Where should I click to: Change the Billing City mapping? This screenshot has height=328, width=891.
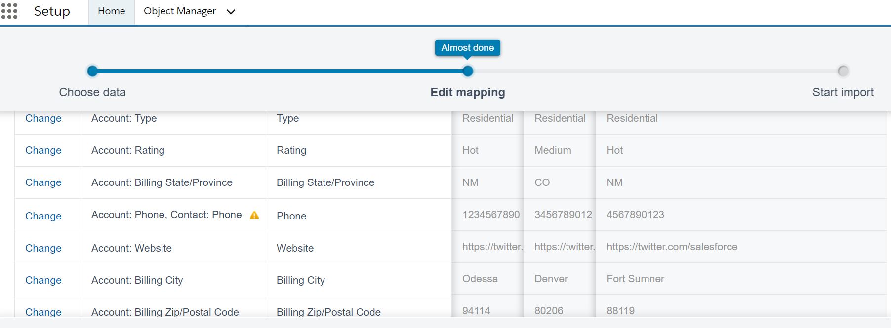[x=43, y=280]
